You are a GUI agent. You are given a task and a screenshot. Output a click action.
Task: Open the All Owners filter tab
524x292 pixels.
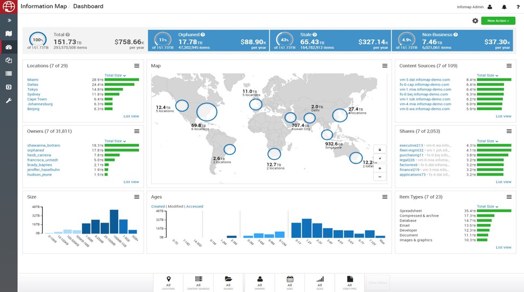click(260, 282)
